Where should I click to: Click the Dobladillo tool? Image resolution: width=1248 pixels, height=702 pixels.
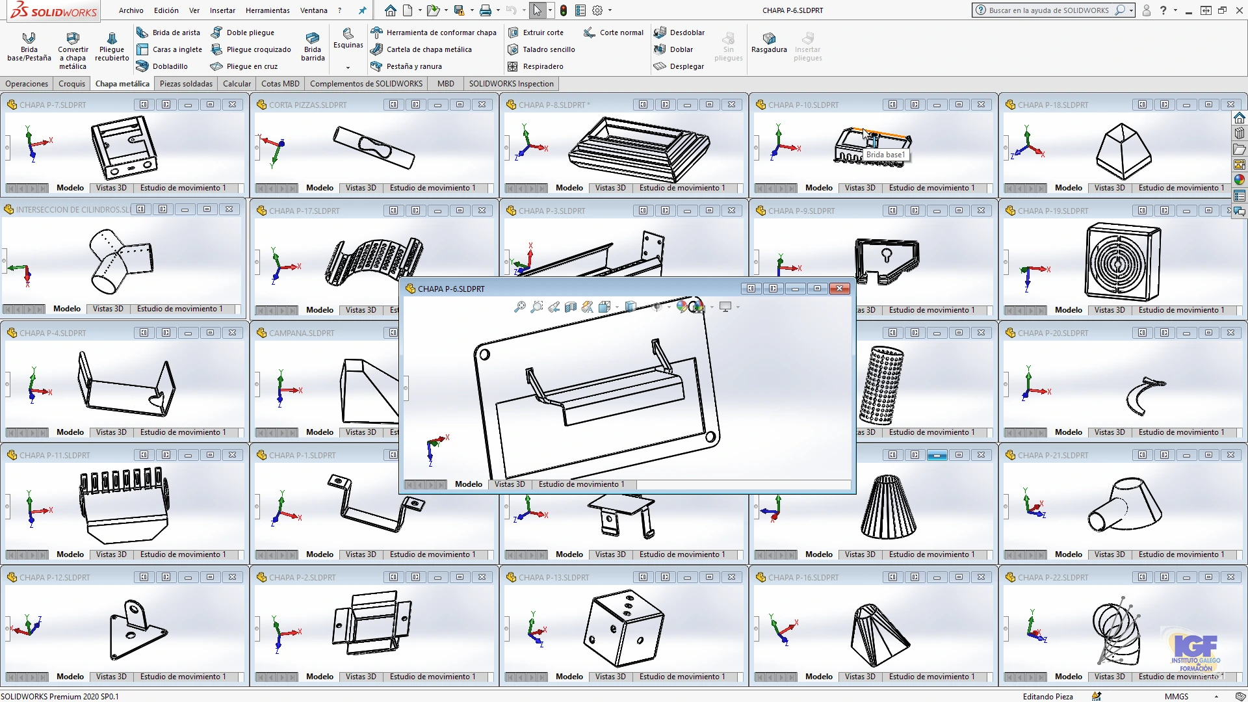click(x=162, y=66)
